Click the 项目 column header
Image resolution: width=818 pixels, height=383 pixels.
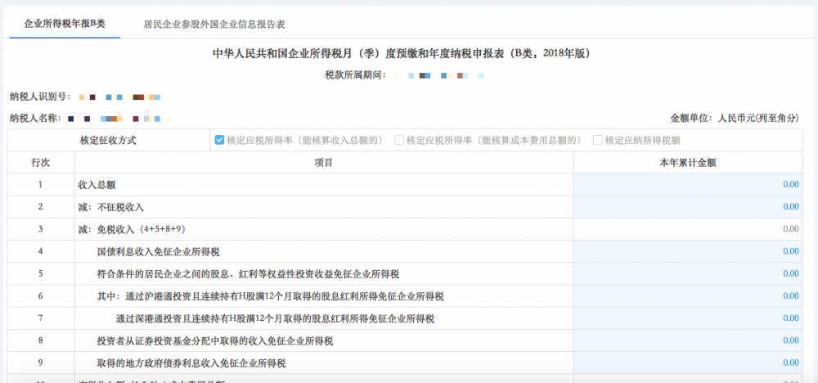pos(324,163)
